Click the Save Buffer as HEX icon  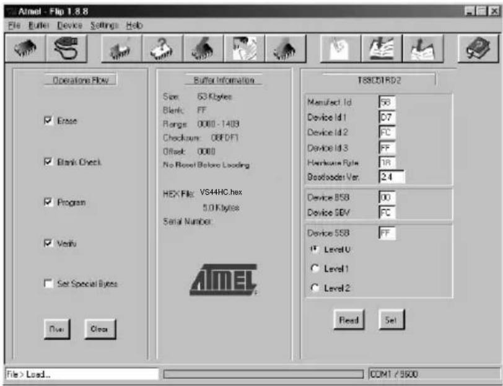[x=423, y=48]
